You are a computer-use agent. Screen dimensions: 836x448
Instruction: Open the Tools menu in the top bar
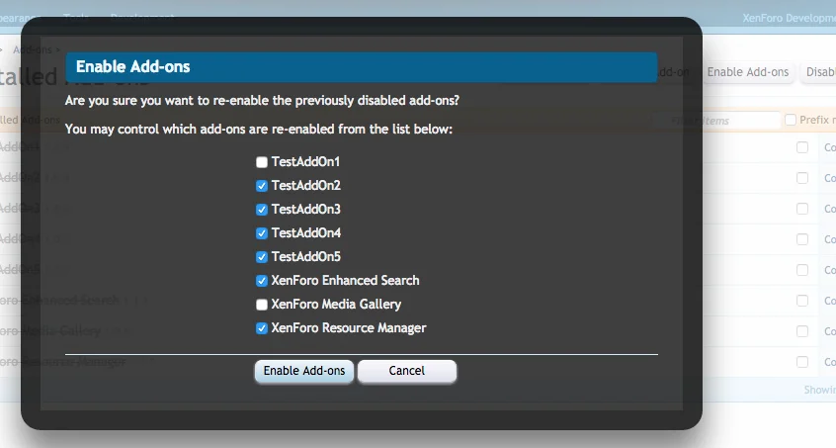pos(76,18)
